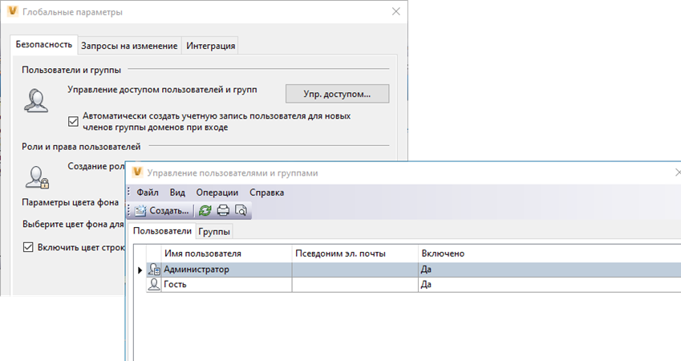Open the Запросы на изменение tab

(x=129, y=46)
